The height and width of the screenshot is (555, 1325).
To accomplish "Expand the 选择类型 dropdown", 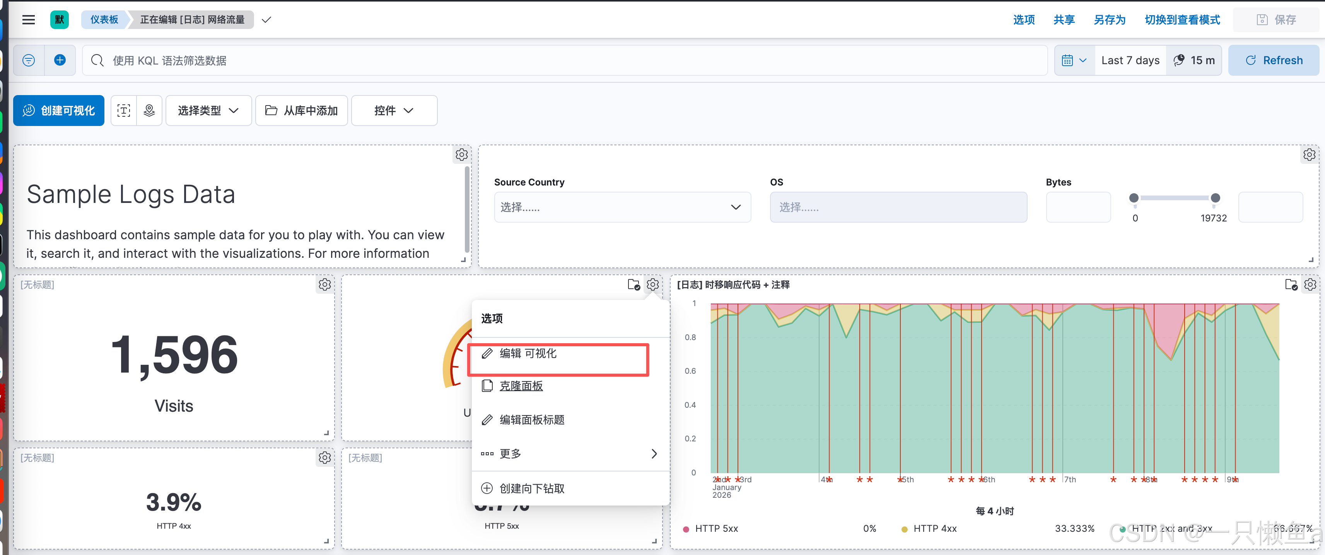I will pos(208,111).
